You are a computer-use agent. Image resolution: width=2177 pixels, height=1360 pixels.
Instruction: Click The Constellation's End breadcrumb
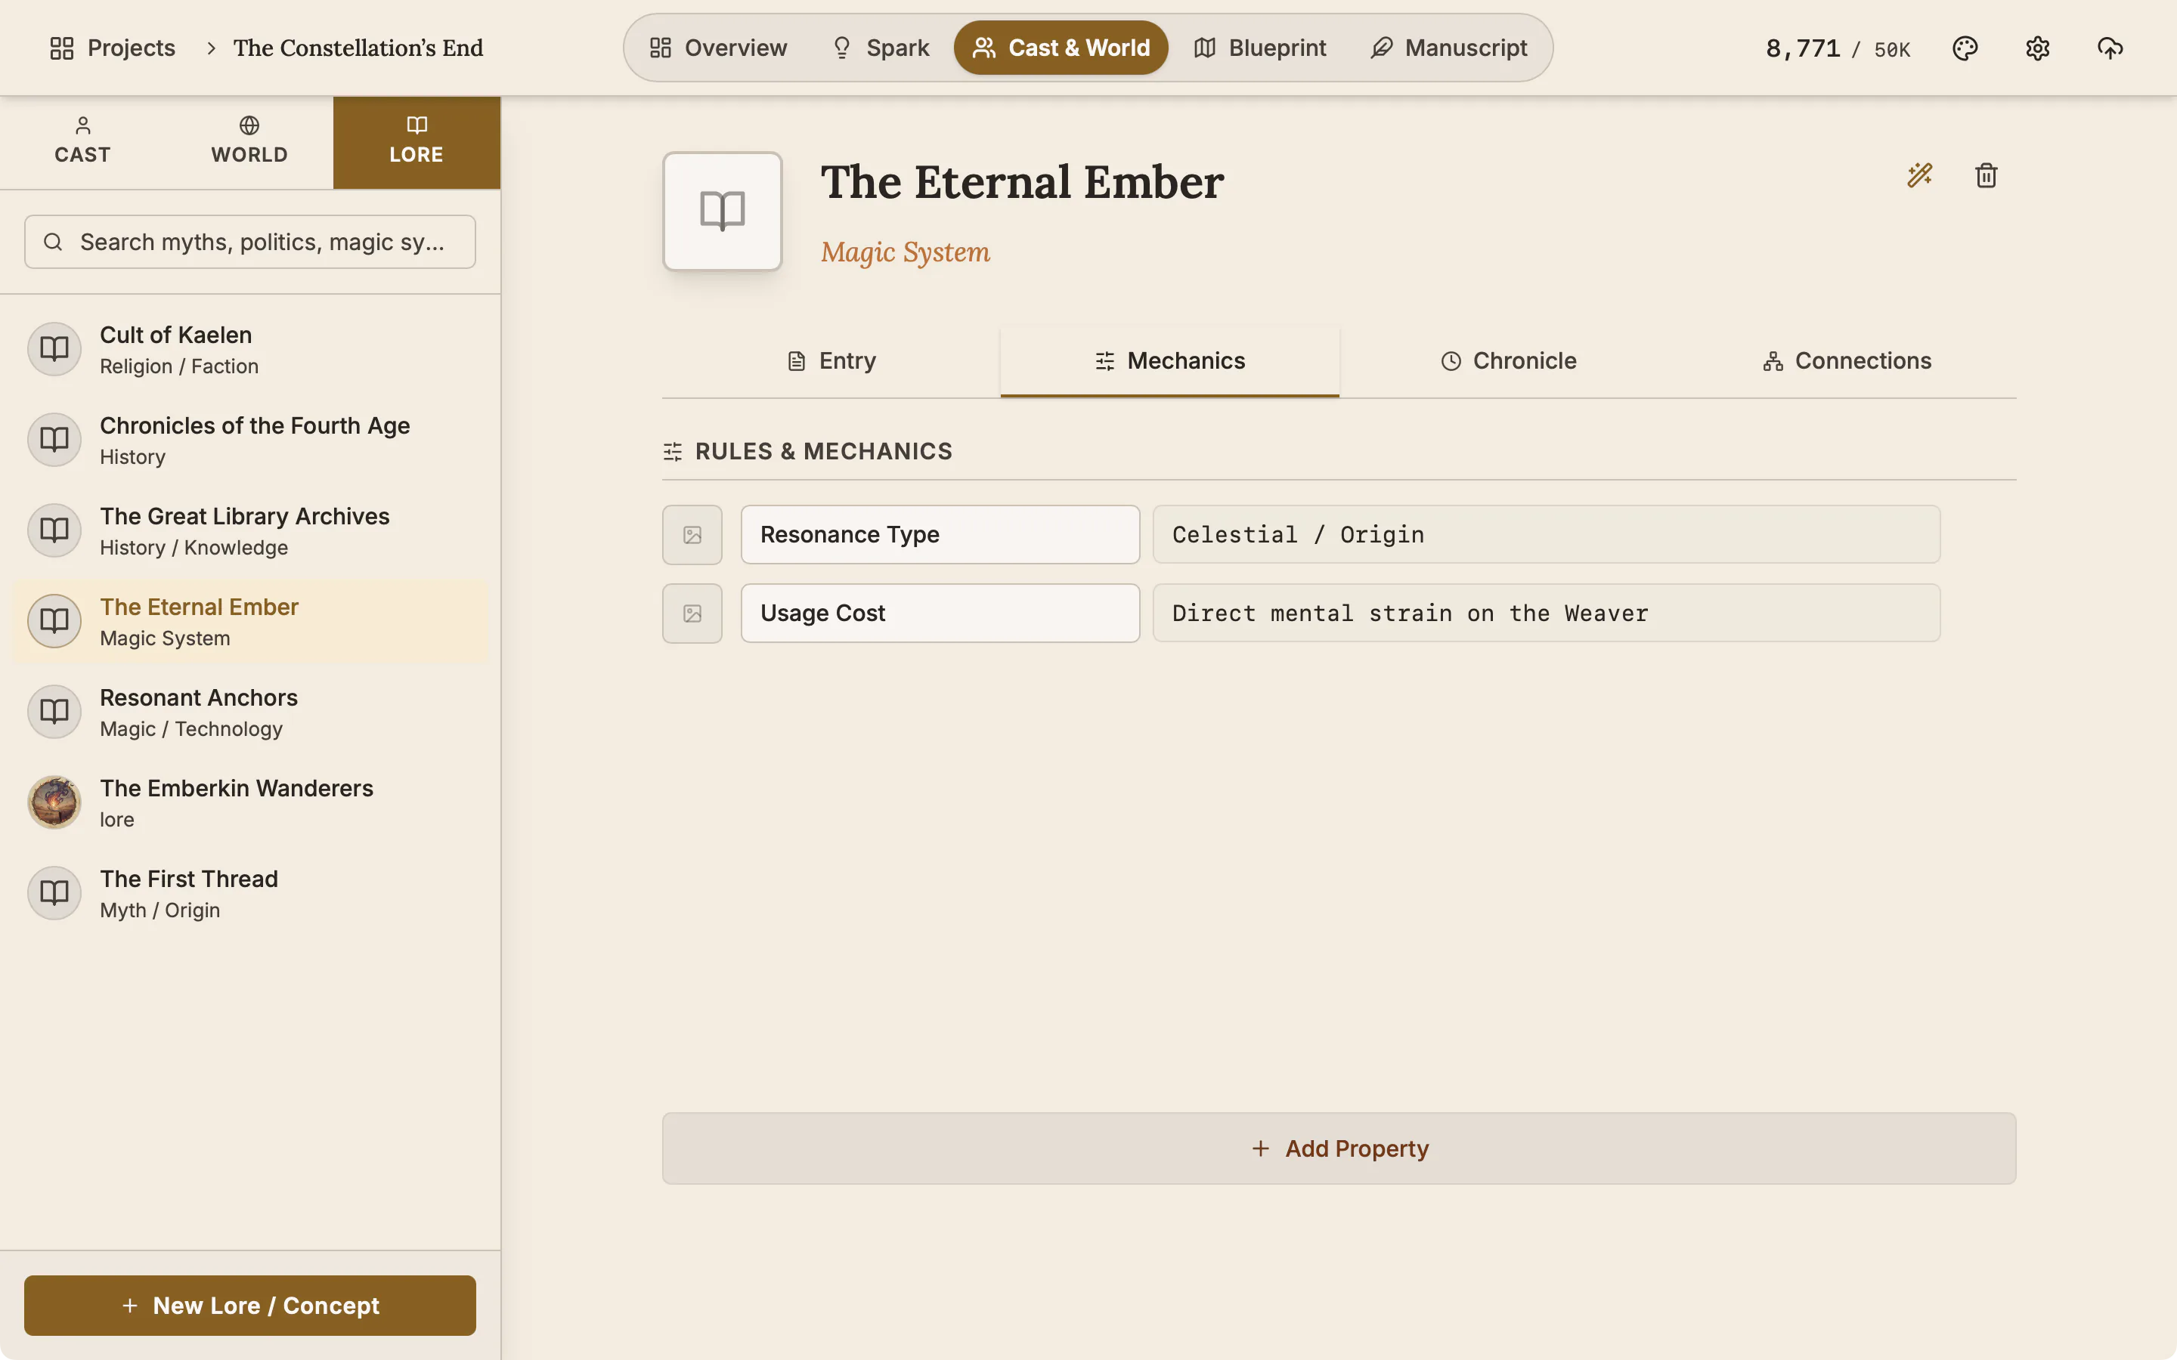(x=358, y=48)
